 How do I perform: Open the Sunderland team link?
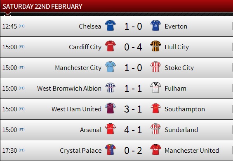click(x=181, y=130)
